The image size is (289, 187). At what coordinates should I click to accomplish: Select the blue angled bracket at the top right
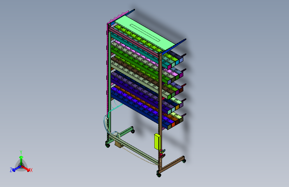pos(173,46)
